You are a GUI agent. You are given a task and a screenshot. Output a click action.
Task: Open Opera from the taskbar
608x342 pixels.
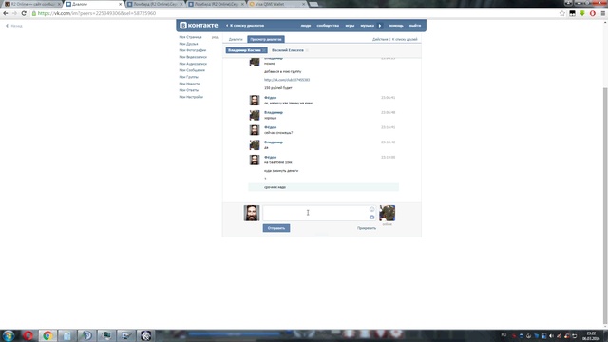(28, 335)
